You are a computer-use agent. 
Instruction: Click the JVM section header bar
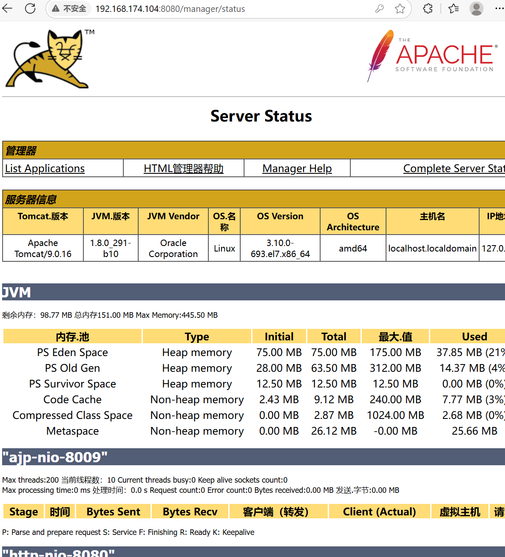tap(253, 292)
